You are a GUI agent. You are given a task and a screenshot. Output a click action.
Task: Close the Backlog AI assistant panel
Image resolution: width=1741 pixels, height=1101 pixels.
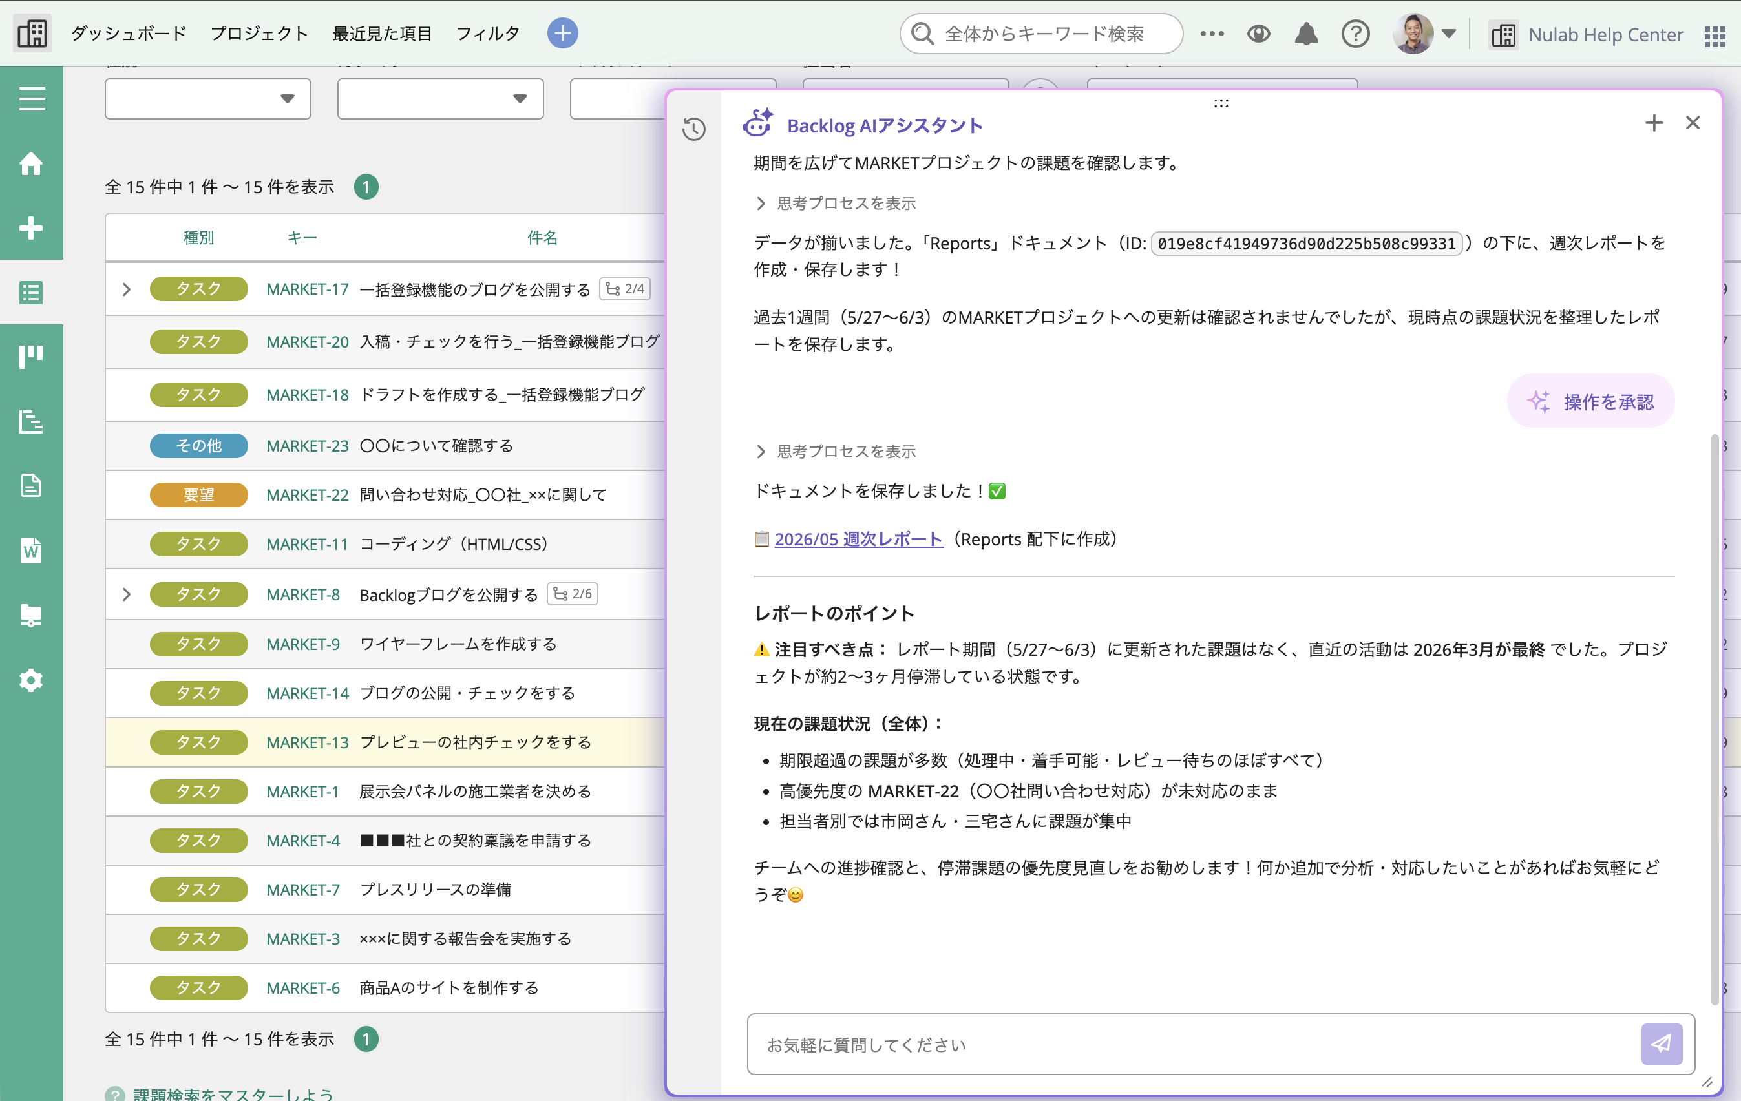pyautogui.click(x=1693, y=123)
